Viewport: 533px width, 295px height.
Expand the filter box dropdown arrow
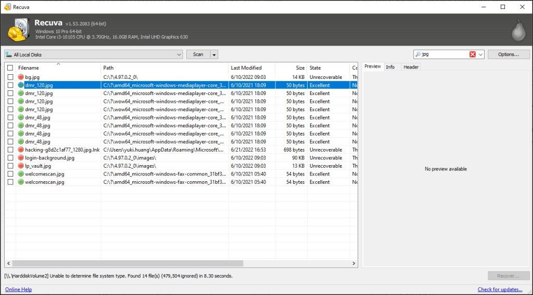480,54
